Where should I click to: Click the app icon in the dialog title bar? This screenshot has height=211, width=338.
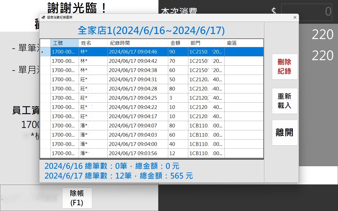click(x=43, y=17)
